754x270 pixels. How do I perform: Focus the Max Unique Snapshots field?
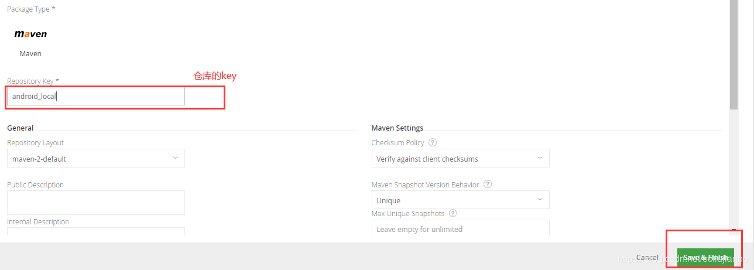pos(460,228)
